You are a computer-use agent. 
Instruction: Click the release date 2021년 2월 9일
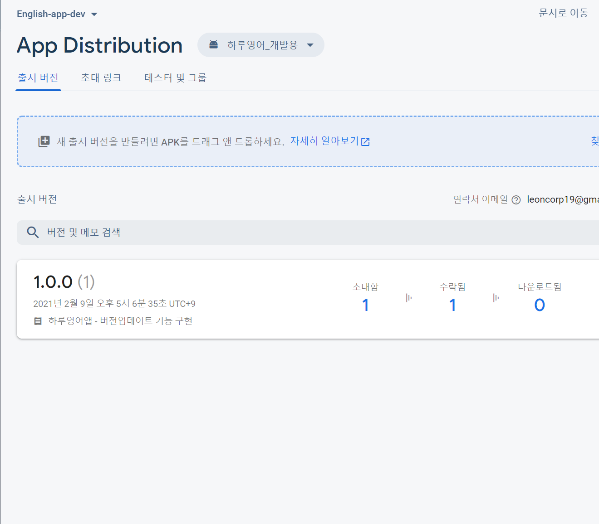tap(114, 303)
